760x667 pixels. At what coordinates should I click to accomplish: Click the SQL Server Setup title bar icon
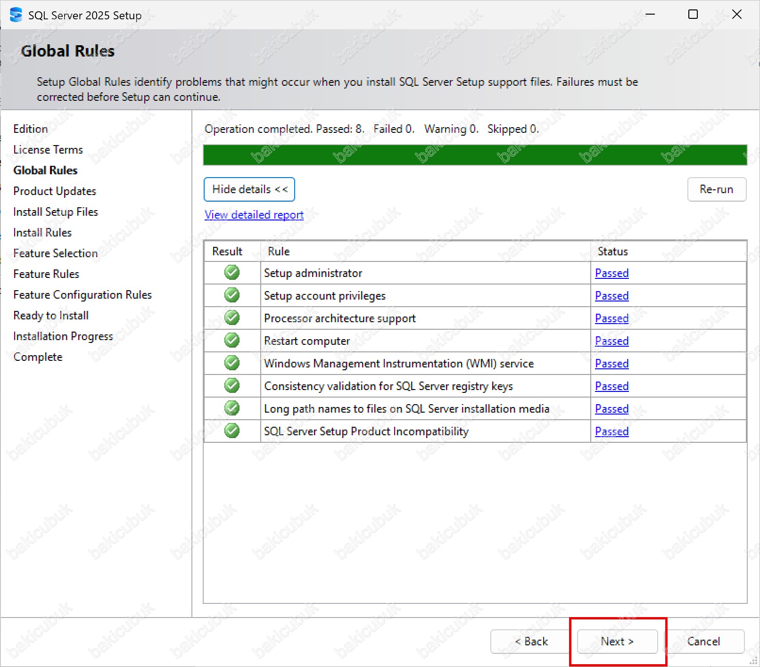[16, 15]
